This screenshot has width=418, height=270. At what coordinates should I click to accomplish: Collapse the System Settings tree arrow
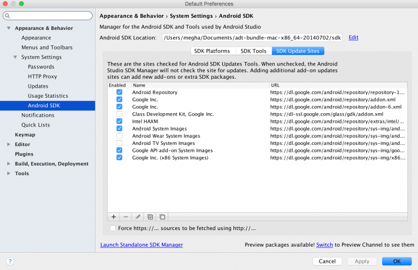15,57
